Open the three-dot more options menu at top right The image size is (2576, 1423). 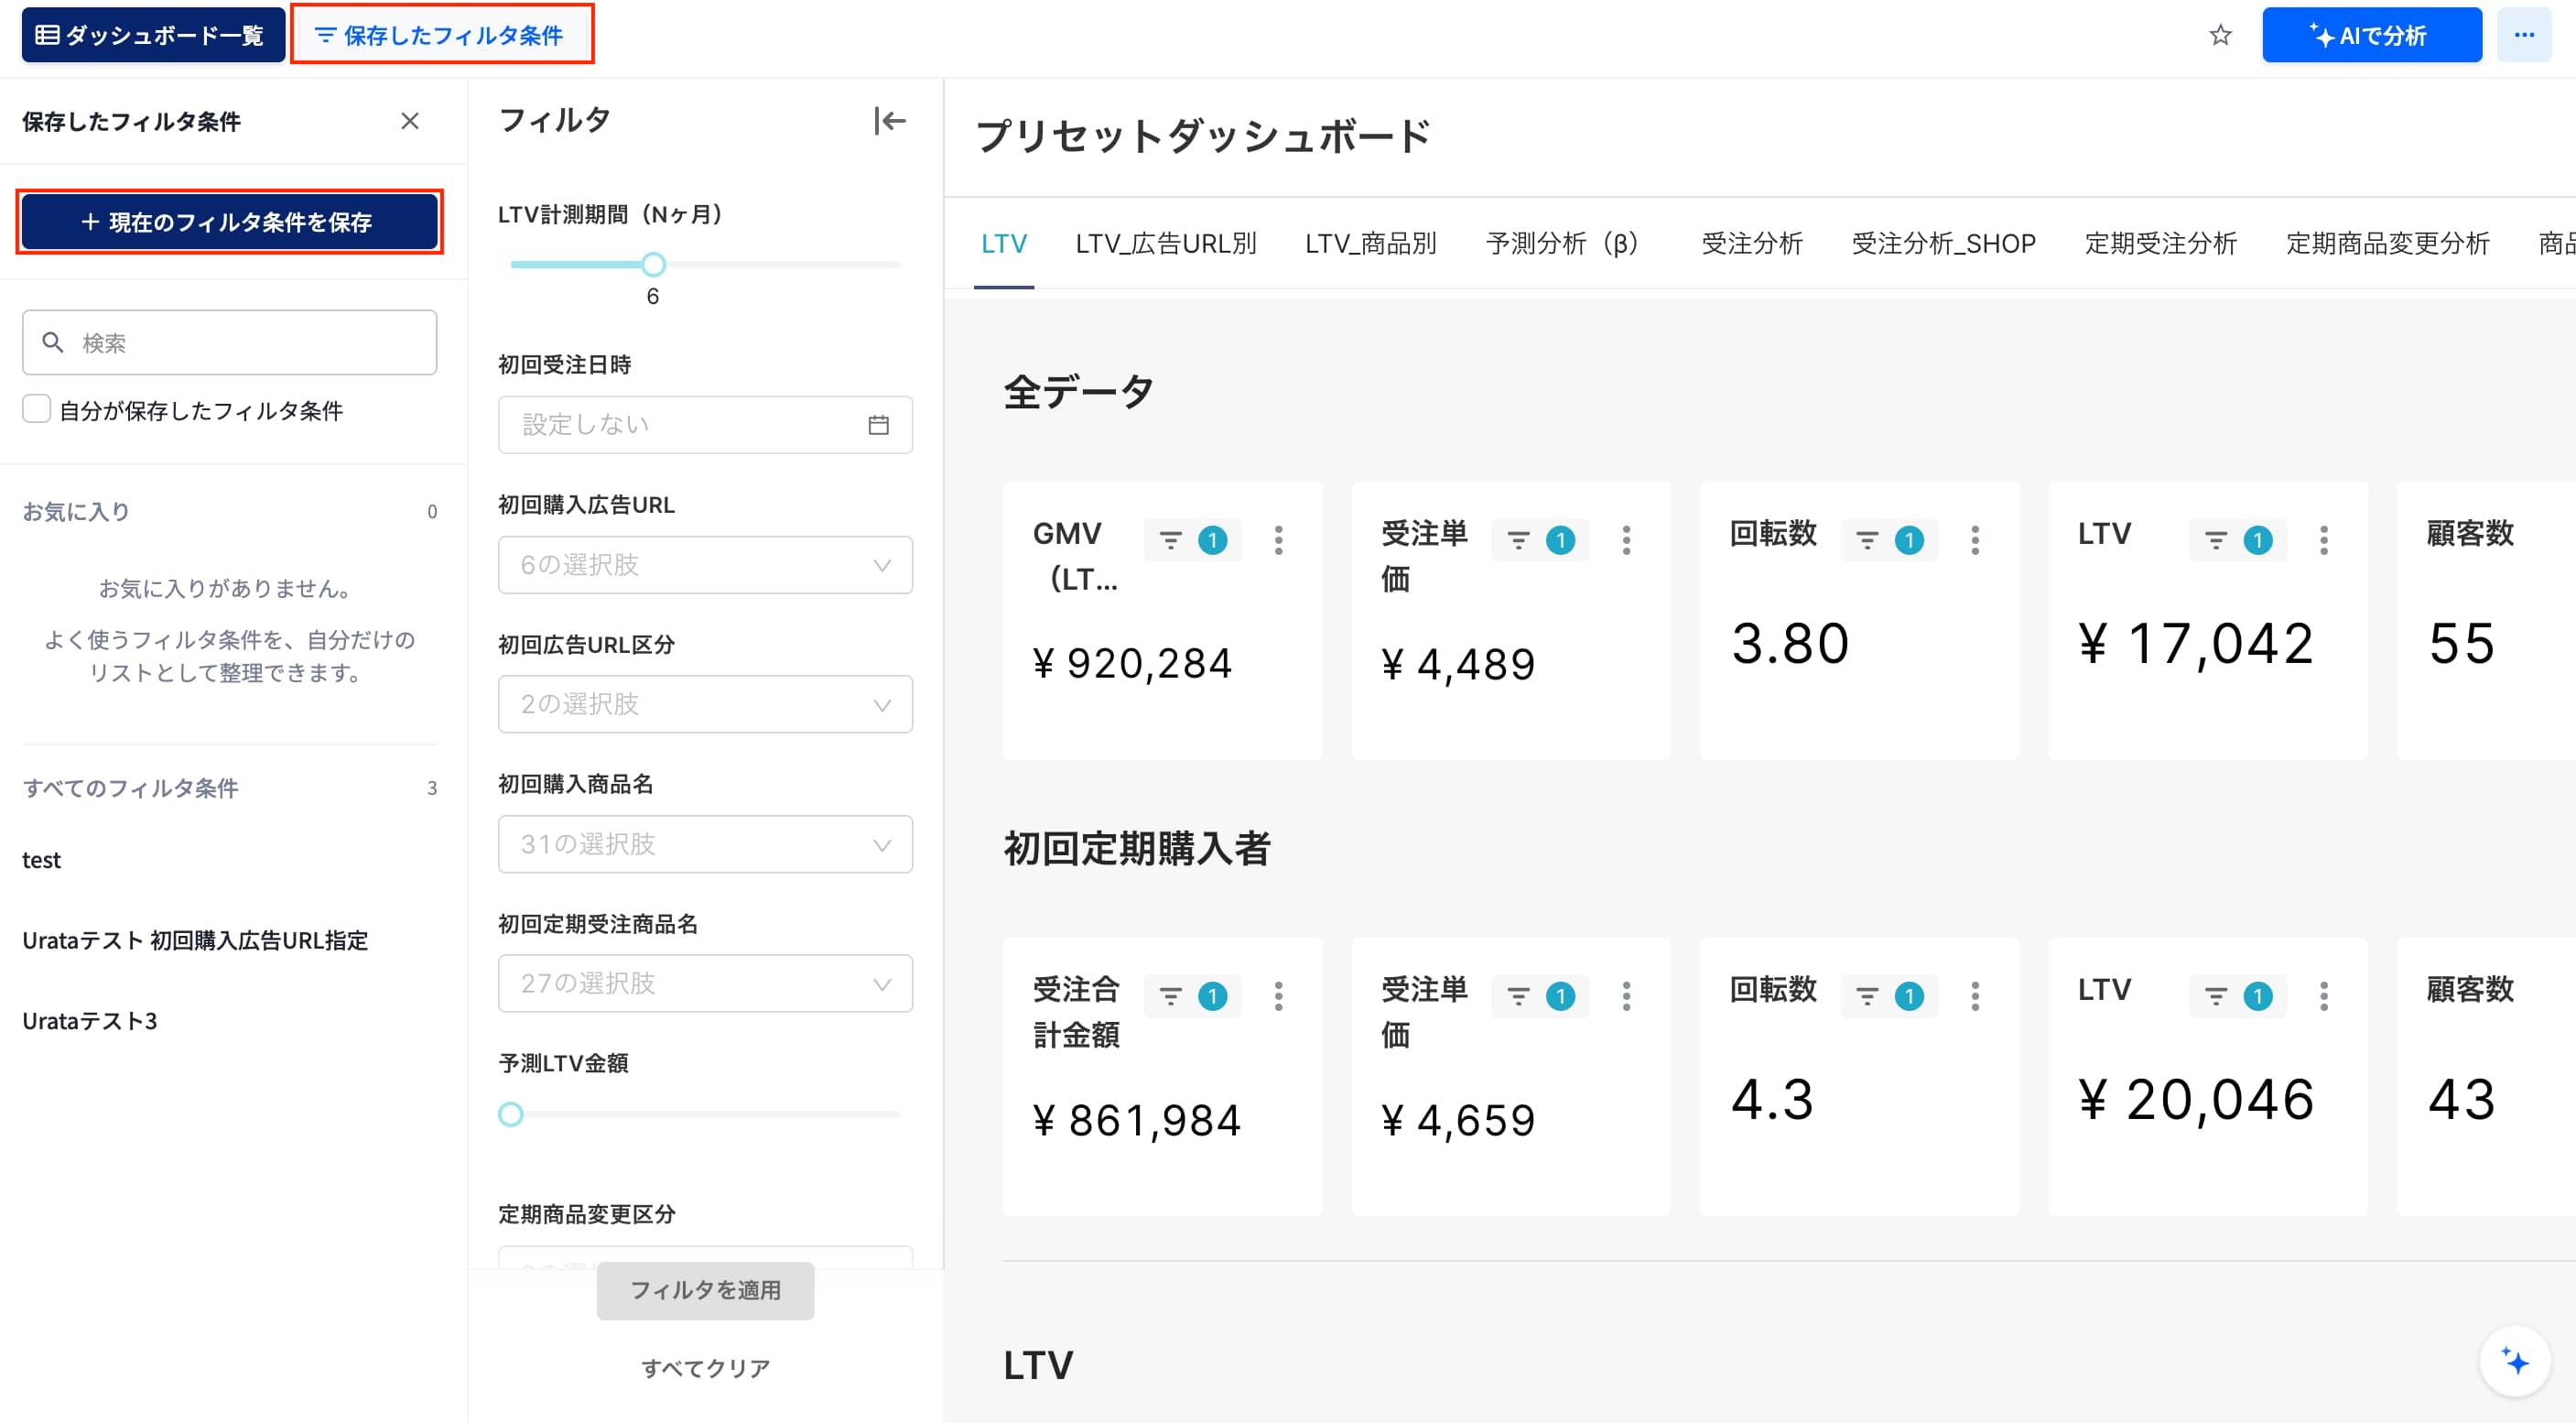pyautogui.click(x=2524, y=35)
